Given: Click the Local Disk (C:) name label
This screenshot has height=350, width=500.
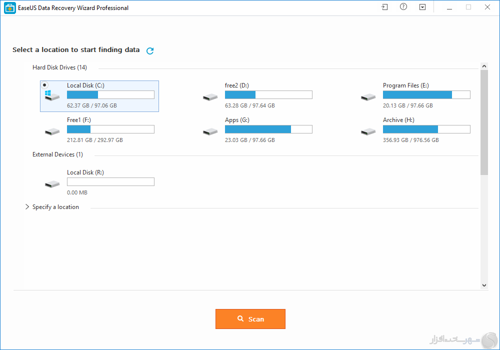Looking at the screenshot, I should tap(86, 85).
